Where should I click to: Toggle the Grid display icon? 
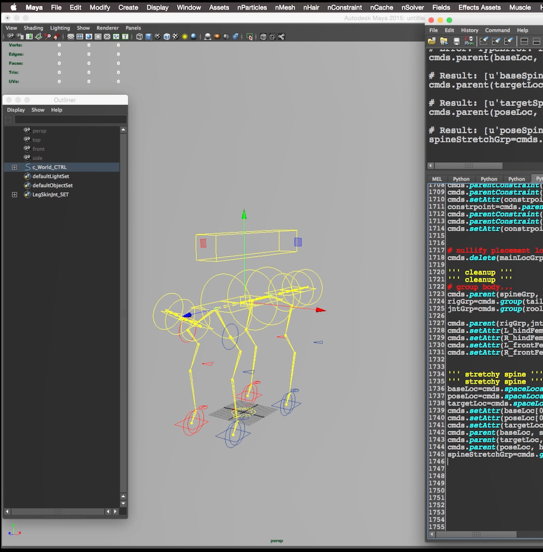(71, 36)
